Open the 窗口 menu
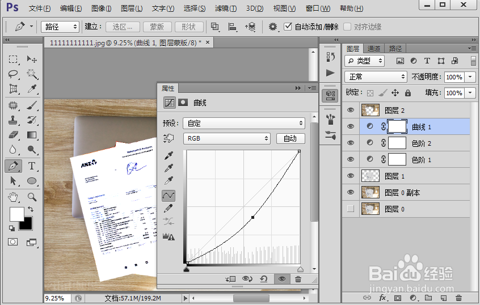The image size is (480, 305). click(x=318, y=9)
